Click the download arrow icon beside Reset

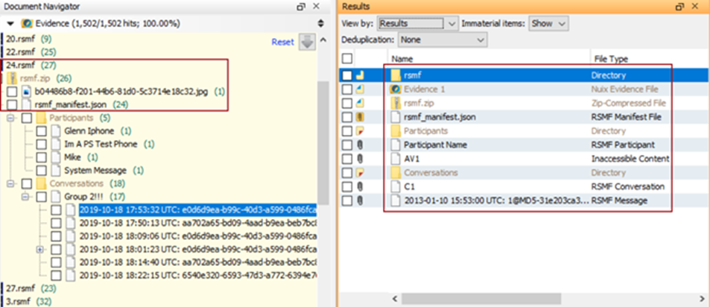(306, 42)
